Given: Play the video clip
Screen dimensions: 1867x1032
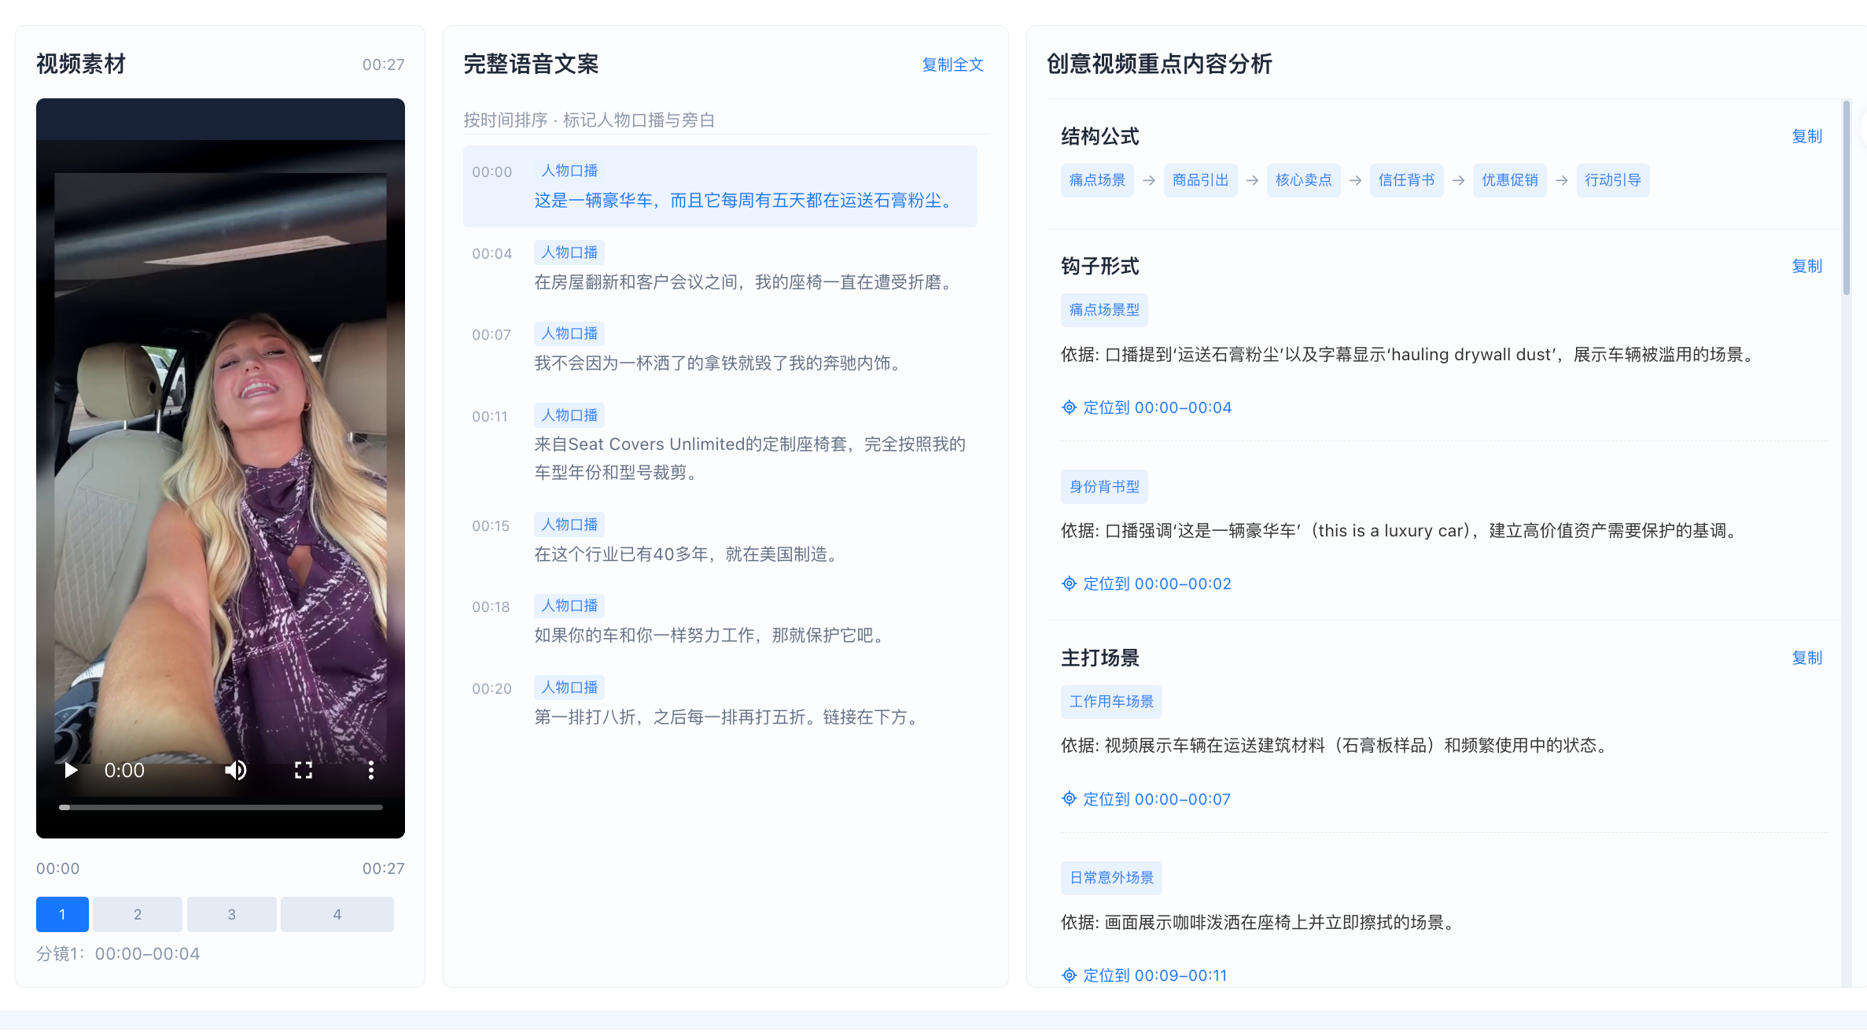Looking at the screenshot, I should pos(71,770).
